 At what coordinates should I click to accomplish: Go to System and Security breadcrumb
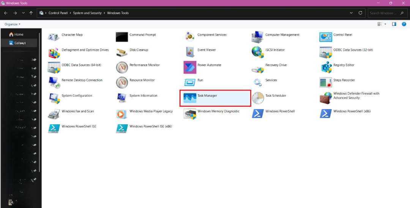(x=87, y=13)
